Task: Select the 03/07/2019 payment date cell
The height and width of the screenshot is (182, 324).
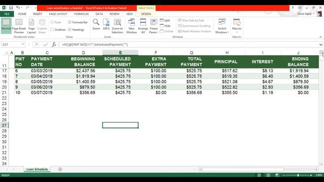Action: (x=47, y=93)
